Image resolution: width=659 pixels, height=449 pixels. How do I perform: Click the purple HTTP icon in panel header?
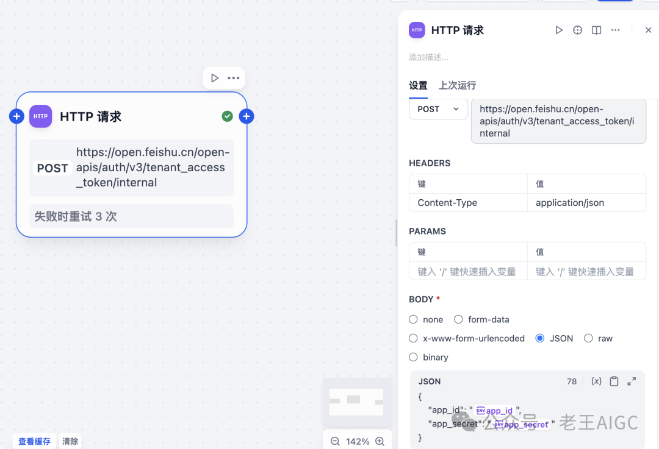click(417, 30)
